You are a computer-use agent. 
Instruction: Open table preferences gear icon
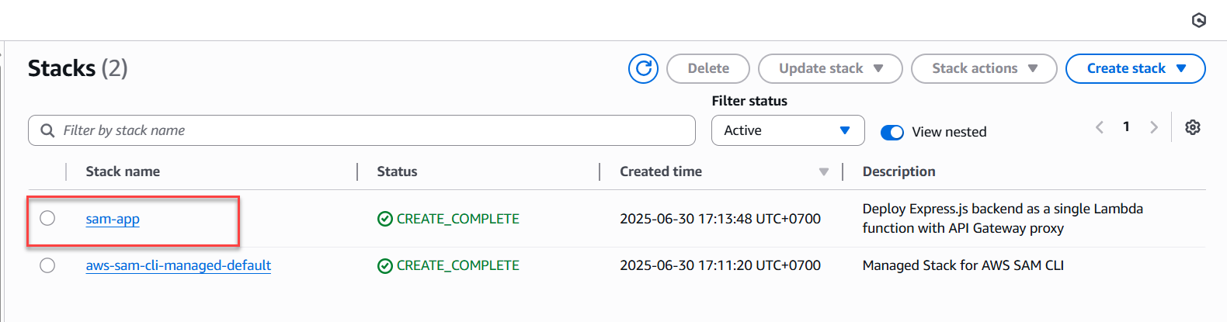[x=1193, y=127]
